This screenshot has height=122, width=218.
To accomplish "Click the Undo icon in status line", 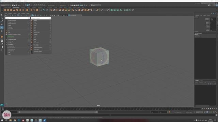I will coord(18,5).
